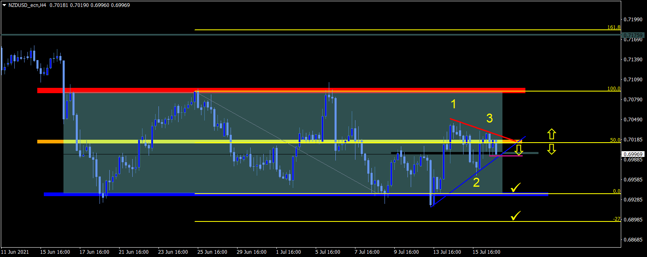Select the wave label 2 text object
Screen dimensions: 647x257
pyautogui.click(x=476, y=182)
